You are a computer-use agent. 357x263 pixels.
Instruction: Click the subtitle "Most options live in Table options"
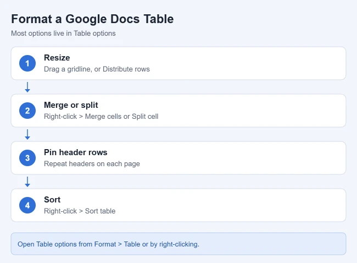tap(63, 34)
